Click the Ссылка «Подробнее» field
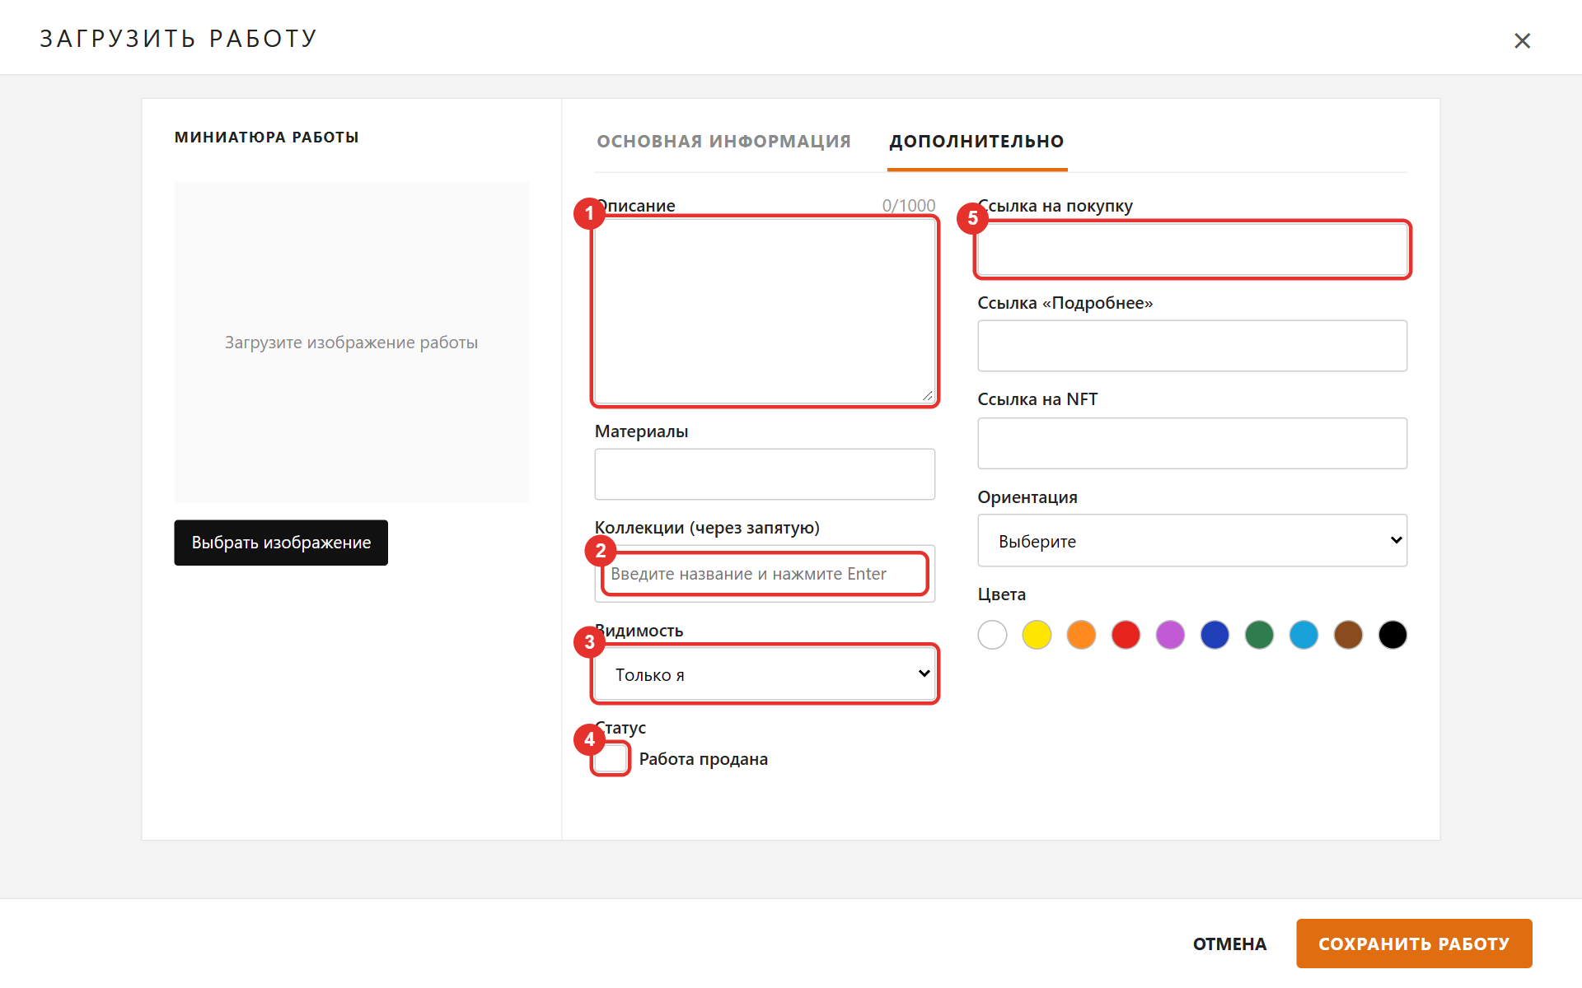Screen dimensions: 1582x988 pyautogui.click(x=1192, y=346)
